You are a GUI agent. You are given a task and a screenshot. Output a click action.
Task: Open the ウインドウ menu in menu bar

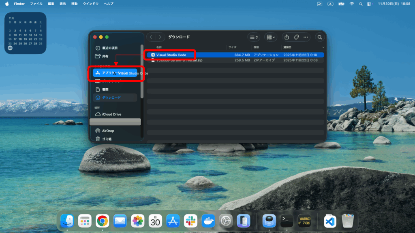coord(90,4)
